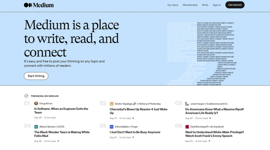Click the Medium logo in header
This screenshot has width=270, height=150.
point(39,5)
